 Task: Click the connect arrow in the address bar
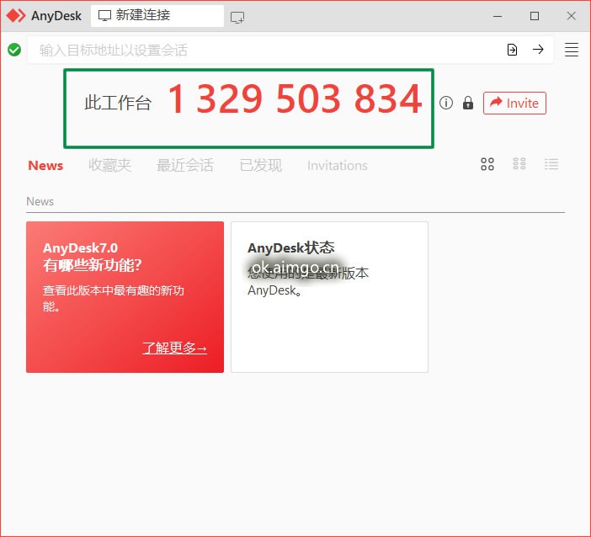538,50
